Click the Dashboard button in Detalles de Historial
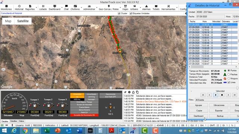 [x=198, y=116]
